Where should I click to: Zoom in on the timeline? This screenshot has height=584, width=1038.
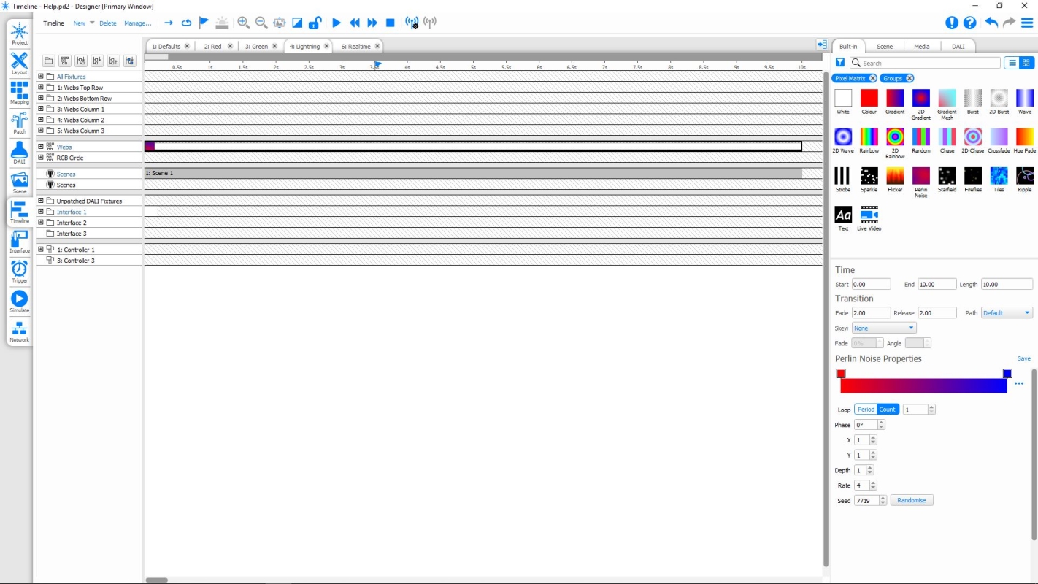[243, 23]
